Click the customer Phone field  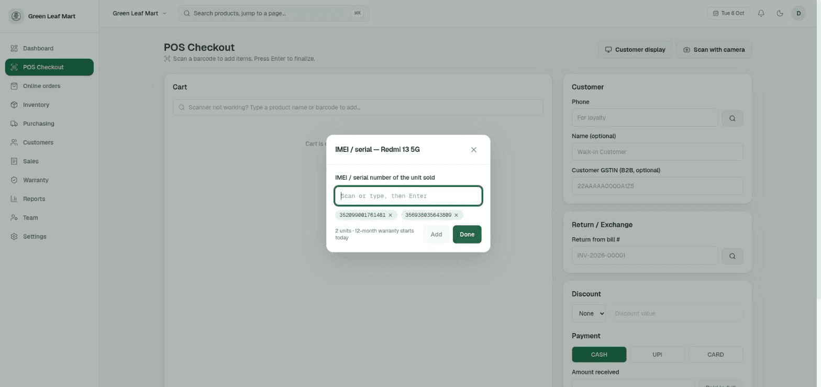pyautogui.click(x=645, y=118)
